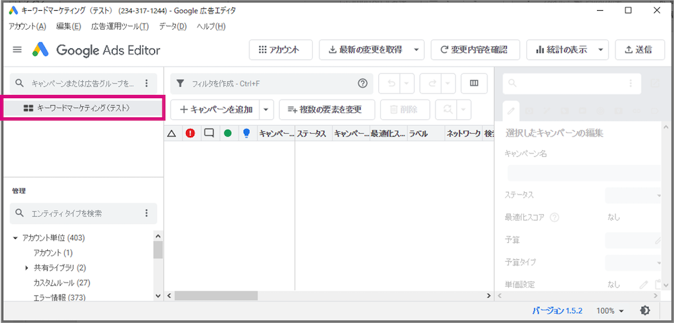Viewport: 674px width, 323px height.
Task: Focus the キャンペーン名 input field
Action: (x=584, y=173)
